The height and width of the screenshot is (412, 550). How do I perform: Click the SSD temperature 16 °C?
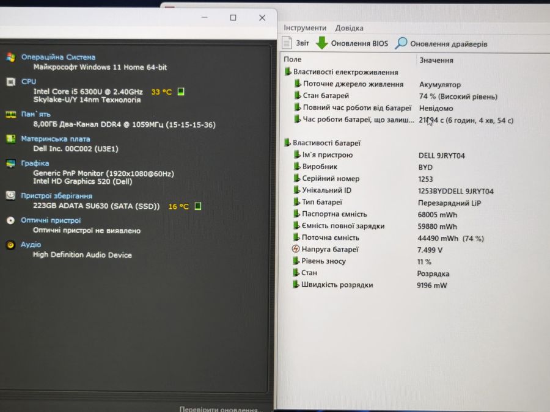[178, 206]
